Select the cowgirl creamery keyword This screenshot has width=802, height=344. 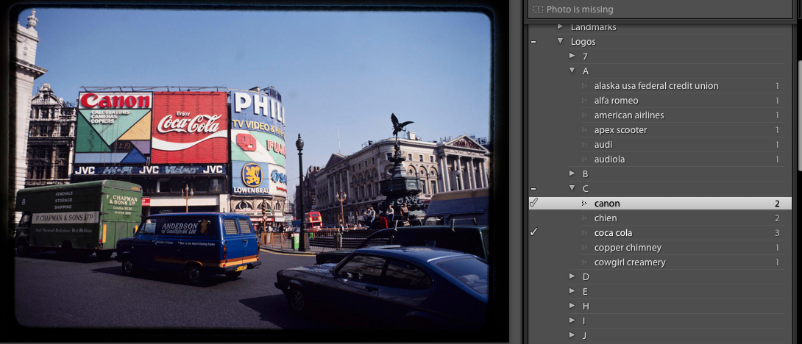tap(630, 262)
